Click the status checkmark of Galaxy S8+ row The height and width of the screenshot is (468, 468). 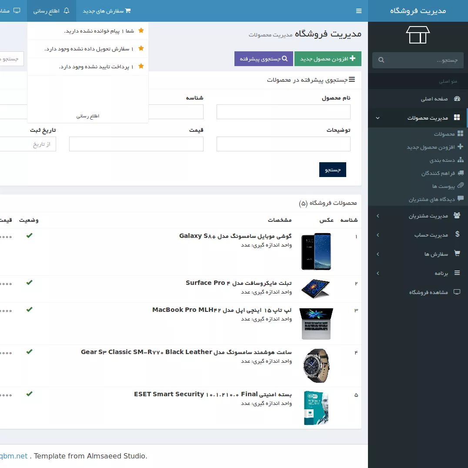pyautogui.click(x=29, y=235)
